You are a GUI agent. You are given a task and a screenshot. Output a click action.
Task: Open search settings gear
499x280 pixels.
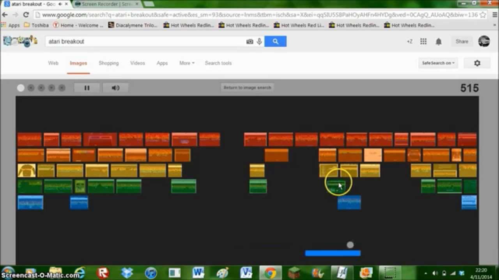pos(477,63)
